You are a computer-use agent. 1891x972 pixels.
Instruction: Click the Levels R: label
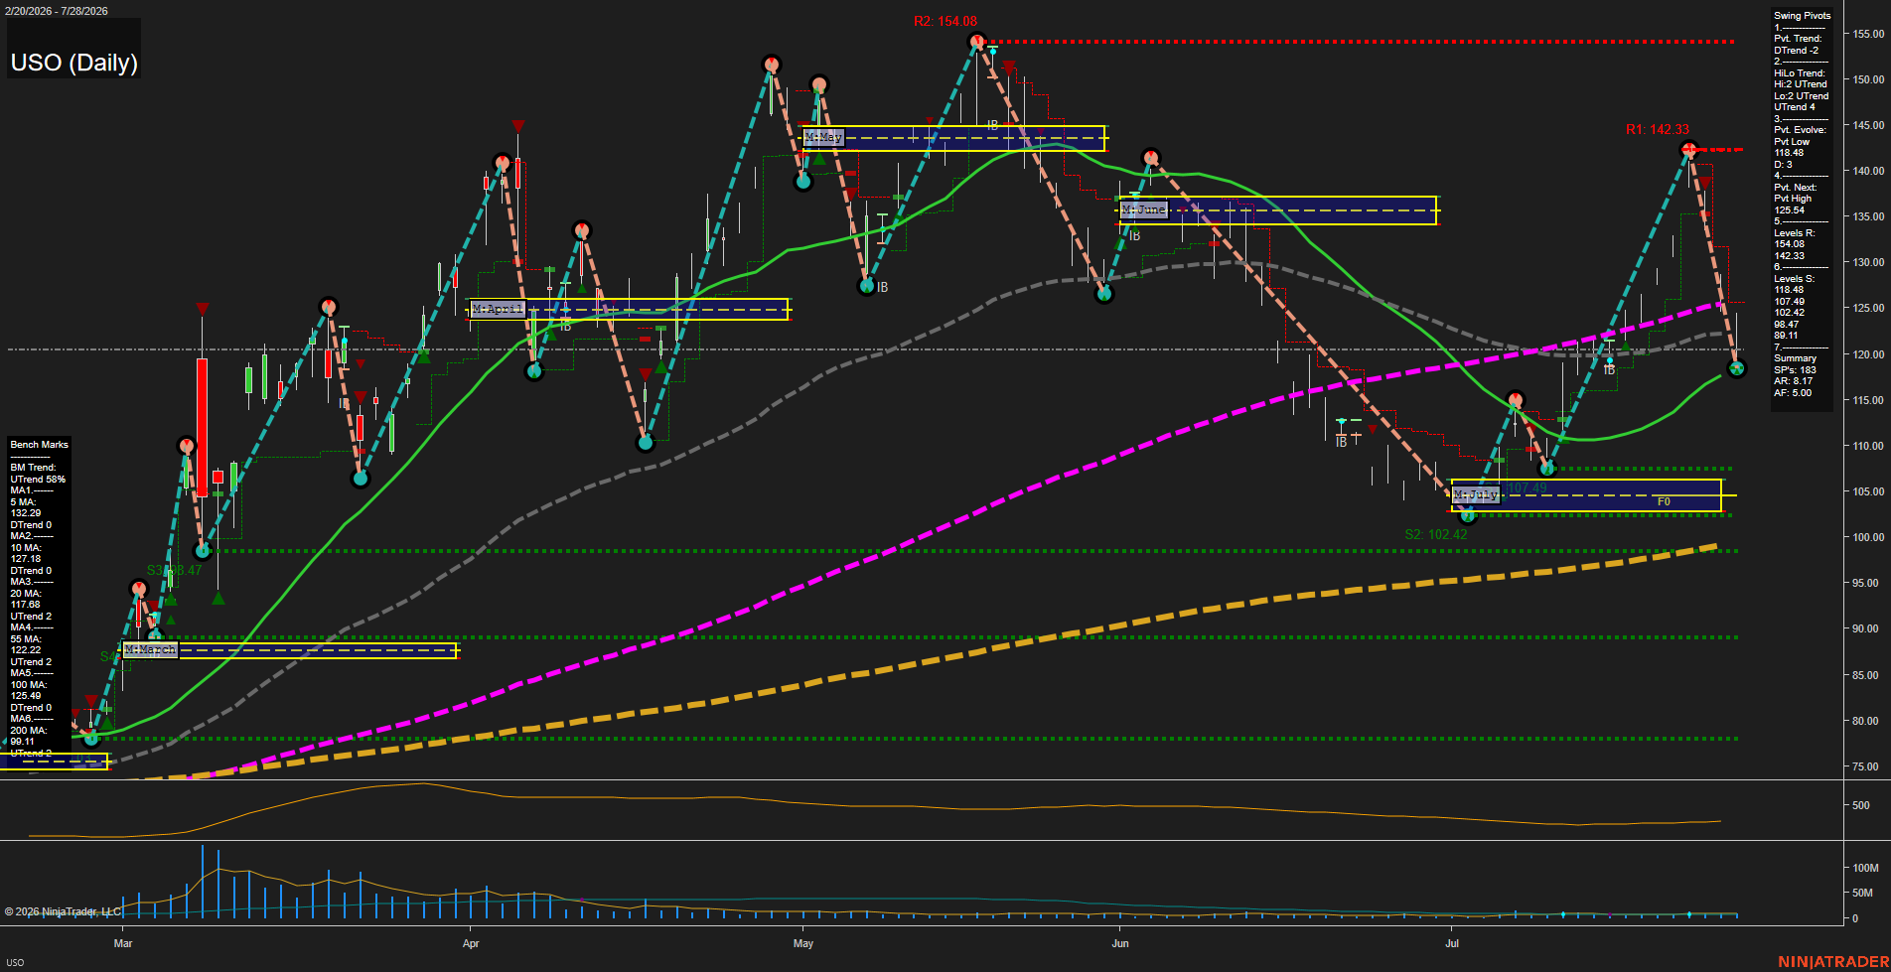coord(1794,233)
